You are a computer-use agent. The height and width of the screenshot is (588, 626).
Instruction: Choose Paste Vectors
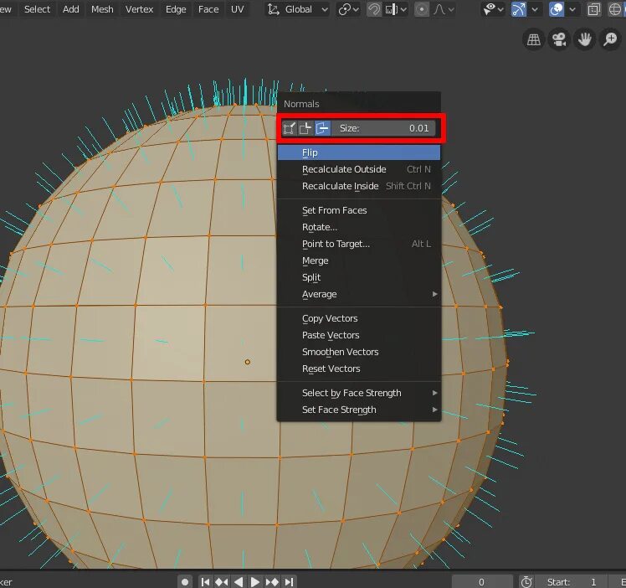(359, 336)
